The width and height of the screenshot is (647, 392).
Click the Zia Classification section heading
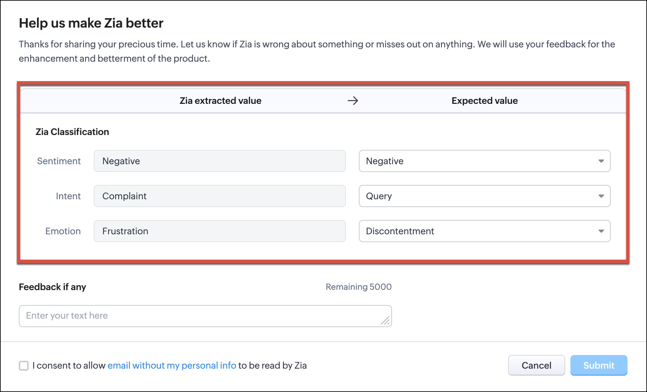coord(72,132)
